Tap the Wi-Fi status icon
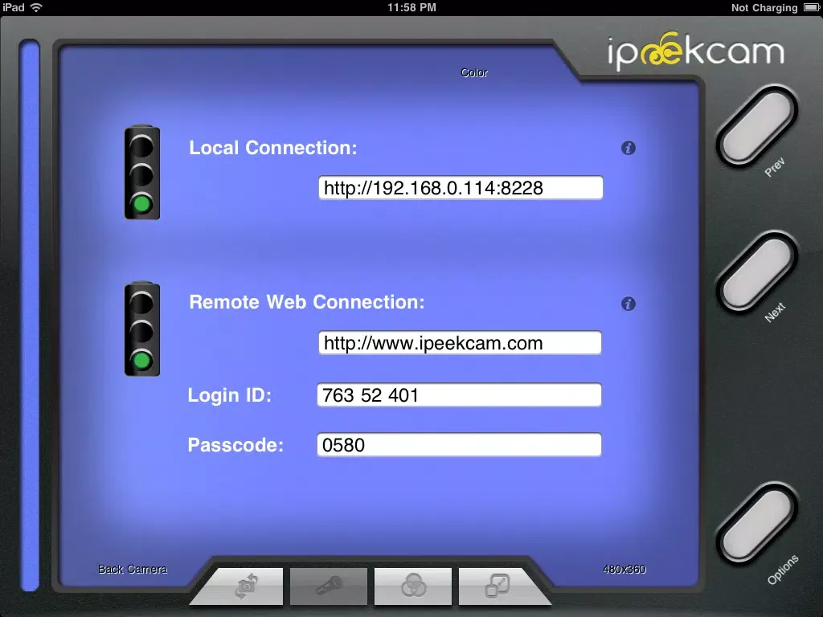The image size is (823, 617). [36, 7]
